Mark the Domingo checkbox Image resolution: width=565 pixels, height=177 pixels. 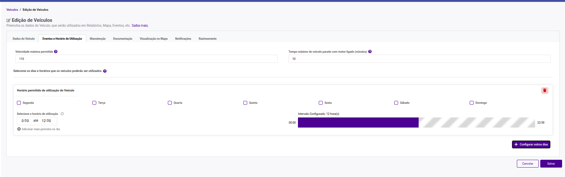click(472, 103)
